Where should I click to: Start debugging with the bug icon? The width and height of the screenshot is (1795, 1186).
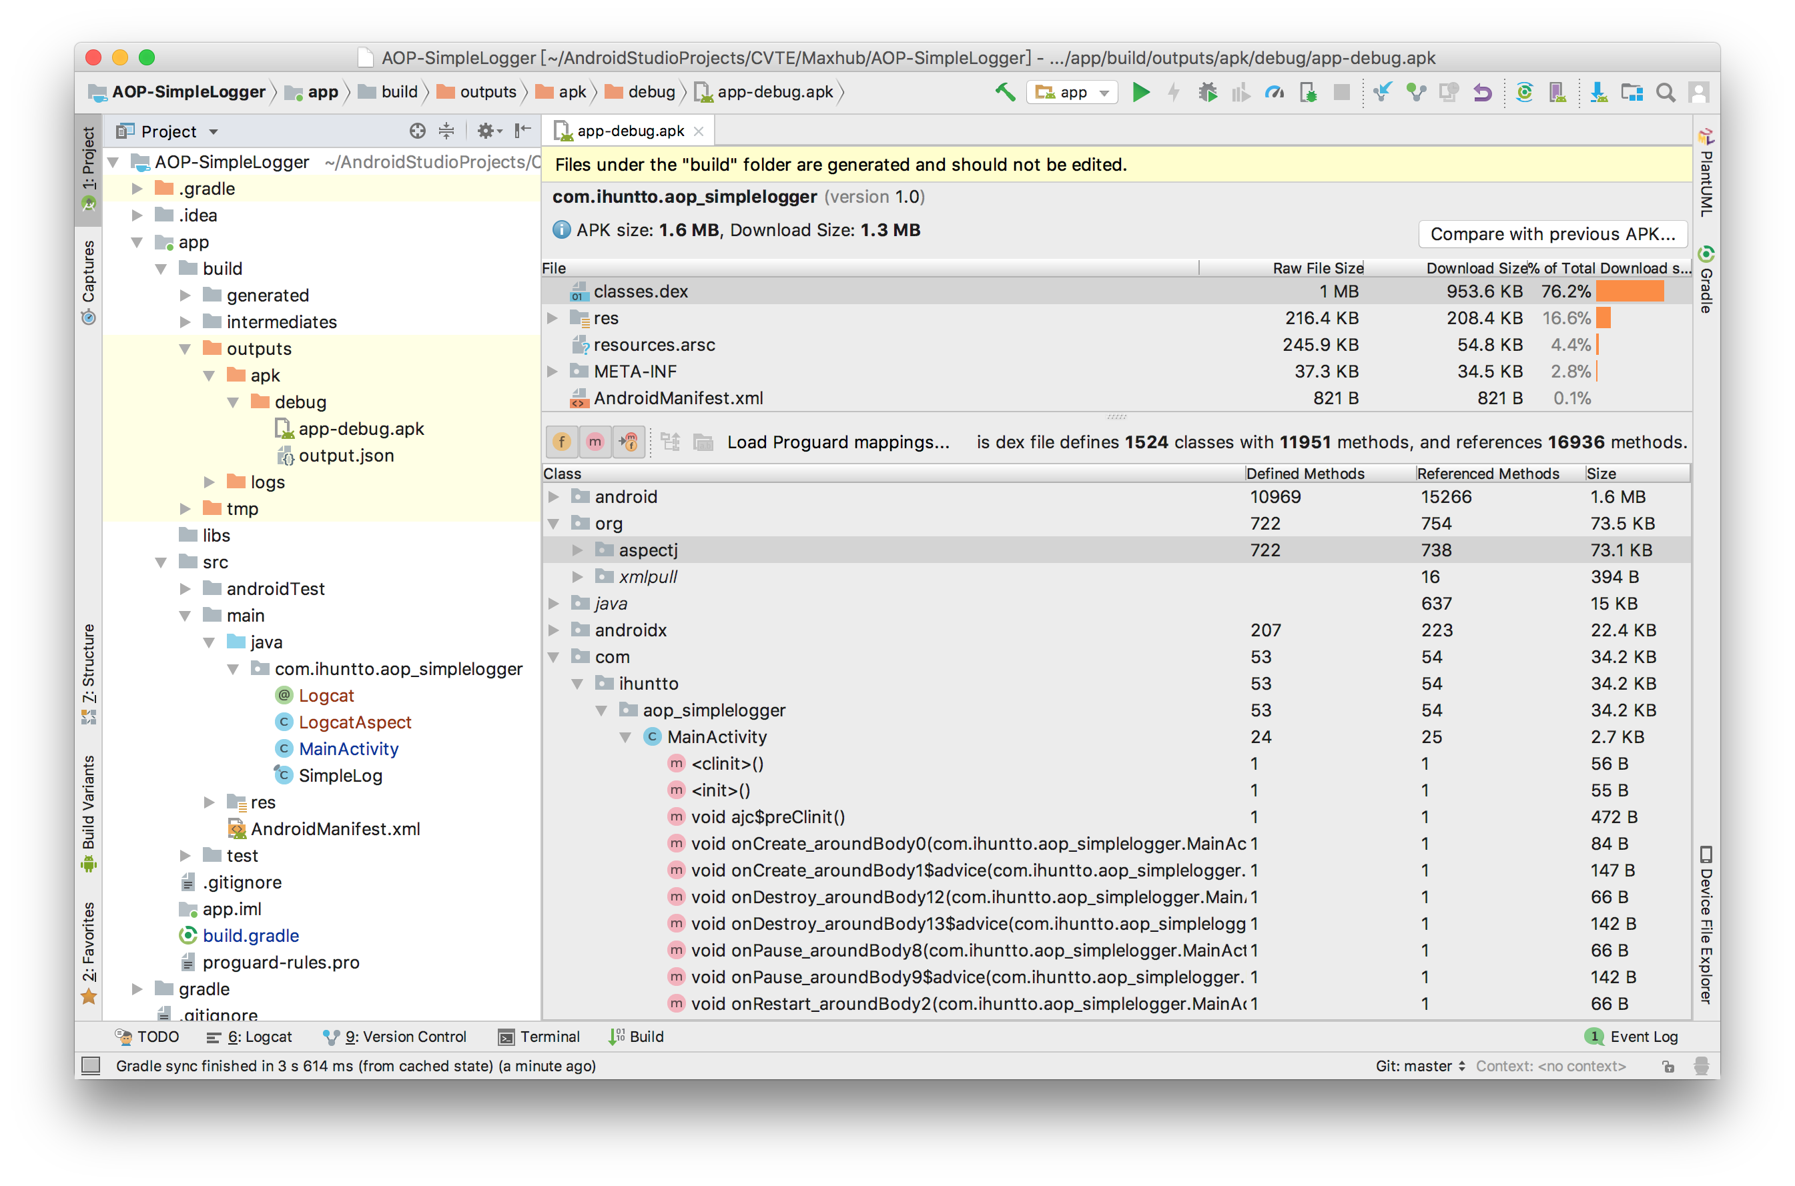tap(1207, 92)
